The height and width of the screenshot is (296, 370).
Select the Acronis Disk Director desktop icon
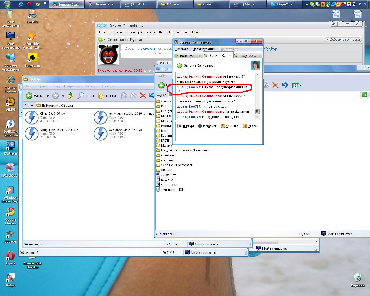pyautogui.click(x=32, y=262)
